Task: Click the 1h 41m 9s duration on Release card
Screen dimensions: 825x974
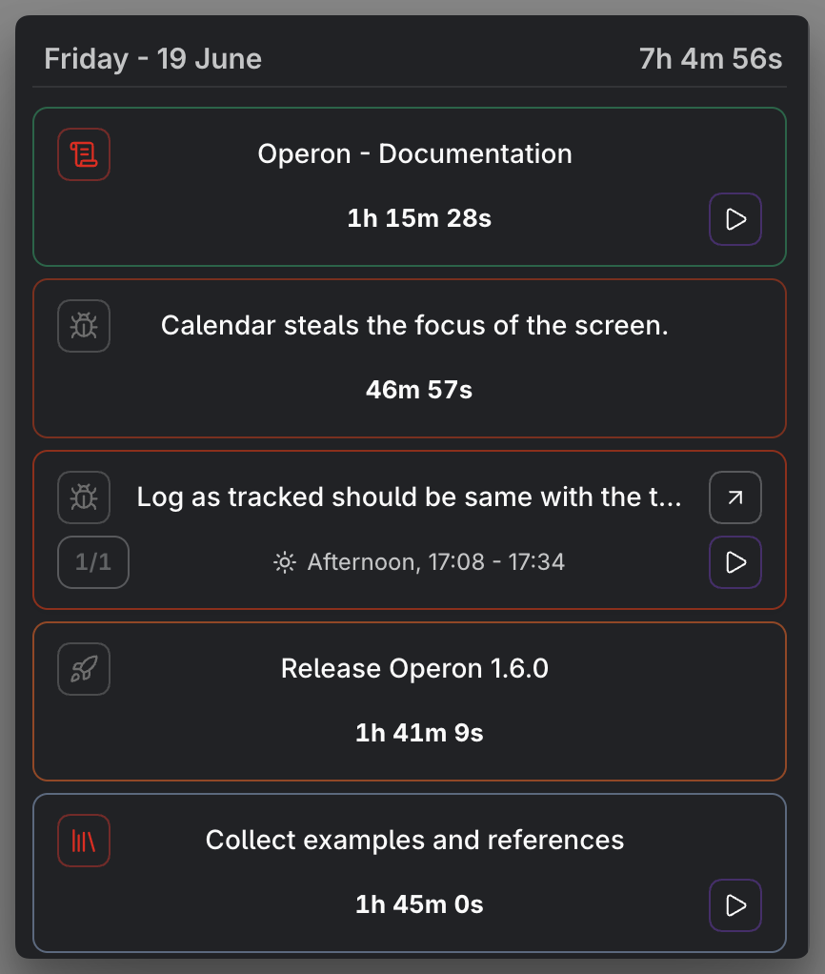Action: click(419, 733)
